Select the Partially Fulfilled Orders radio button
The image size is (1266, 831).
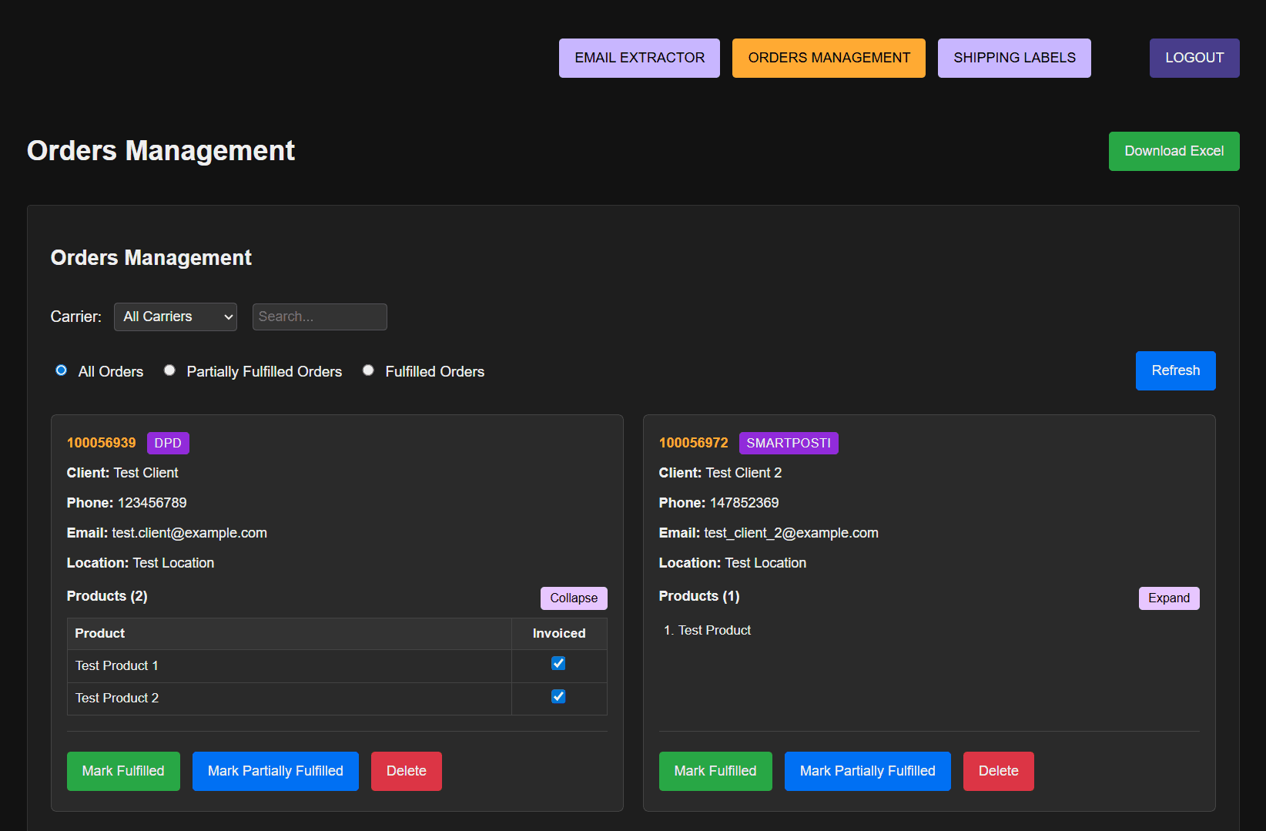(169, 370)
